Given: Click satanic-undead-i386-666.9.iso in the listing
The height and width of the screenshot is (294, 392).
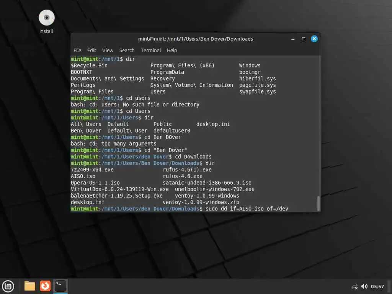Looking at the screenshot, I should [x=207, y=183].
